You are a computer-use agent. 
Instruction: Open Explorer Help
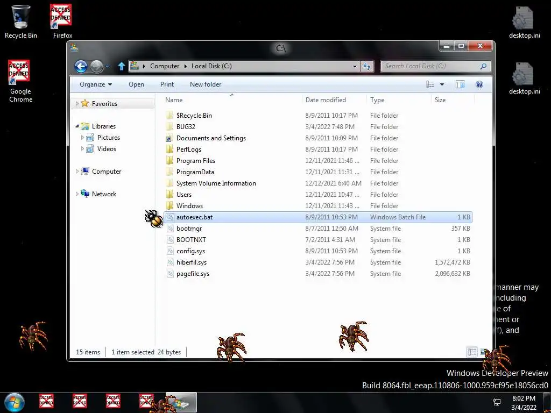coord(479,84)
